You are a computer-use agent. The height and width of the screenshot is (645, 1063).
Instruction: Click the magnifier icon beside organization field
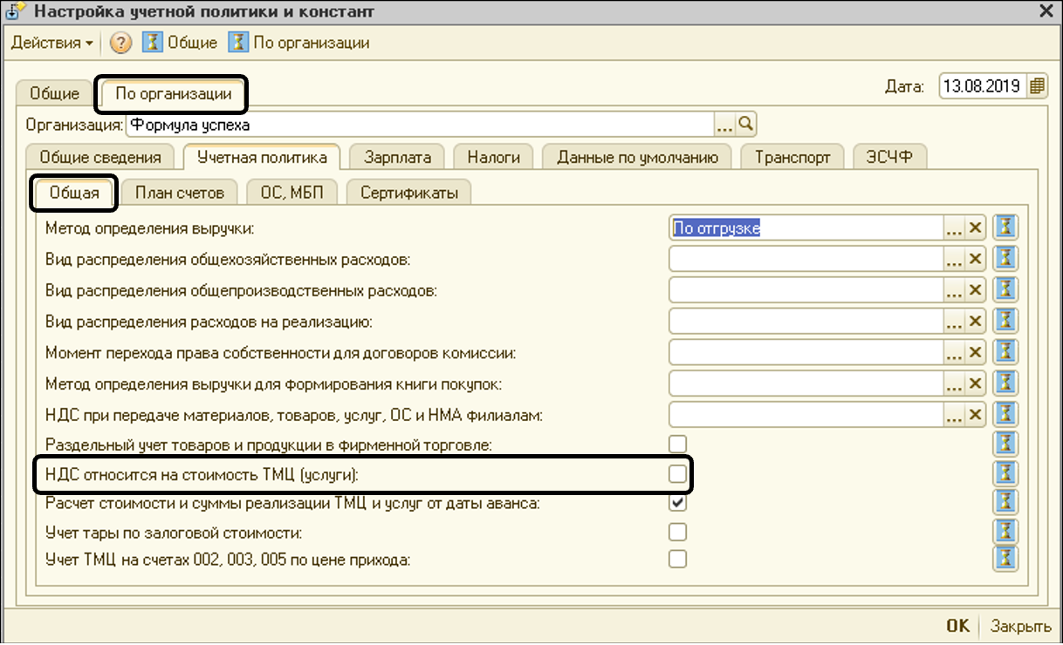click(x=746, y=124)
